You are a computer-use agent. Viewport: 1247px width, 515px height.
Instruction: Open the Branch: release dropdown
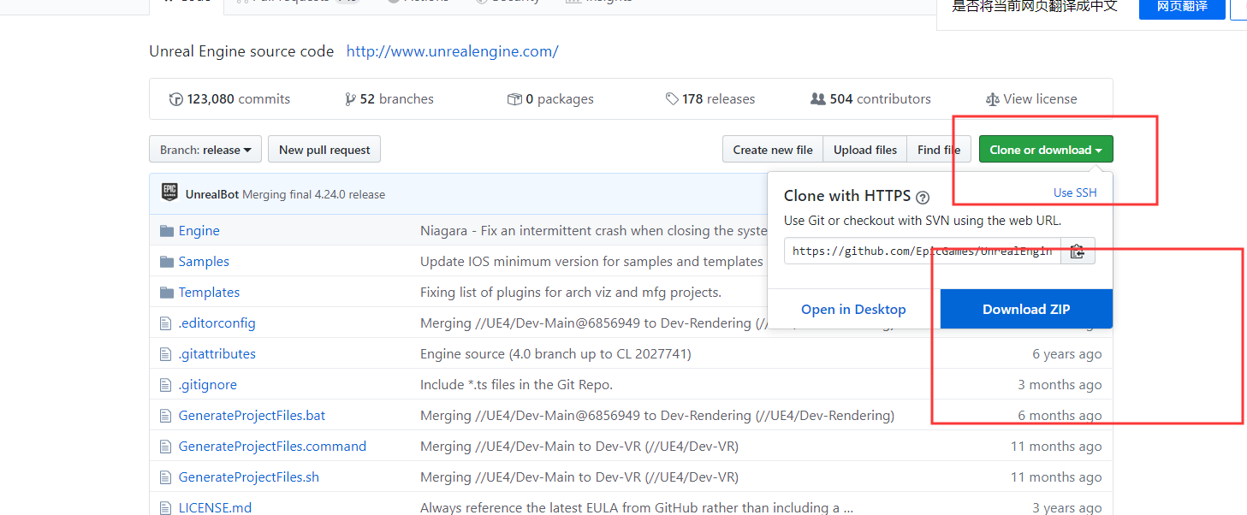click(x=205, y=150)
